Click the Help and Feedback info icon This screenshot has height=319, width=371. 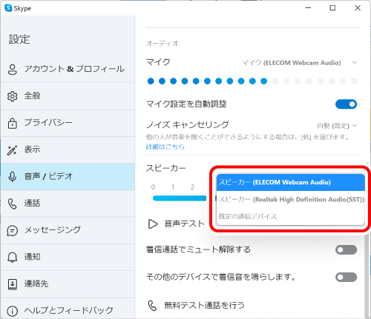click(x=13, y=311)
